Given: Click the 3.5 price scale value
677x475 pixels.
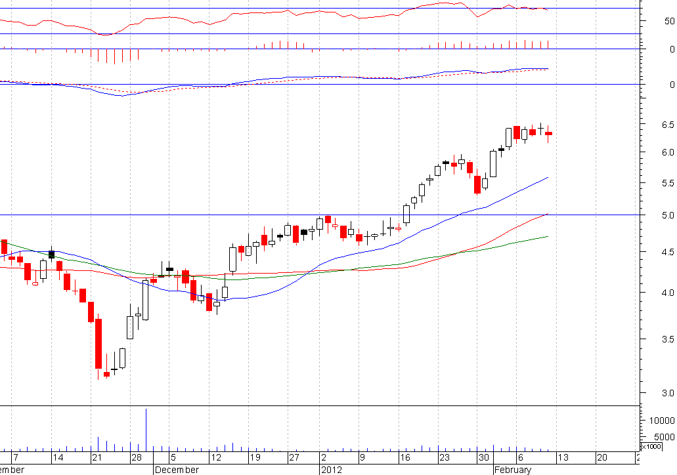Looking at the screenshot, I should tap(668, 339).
